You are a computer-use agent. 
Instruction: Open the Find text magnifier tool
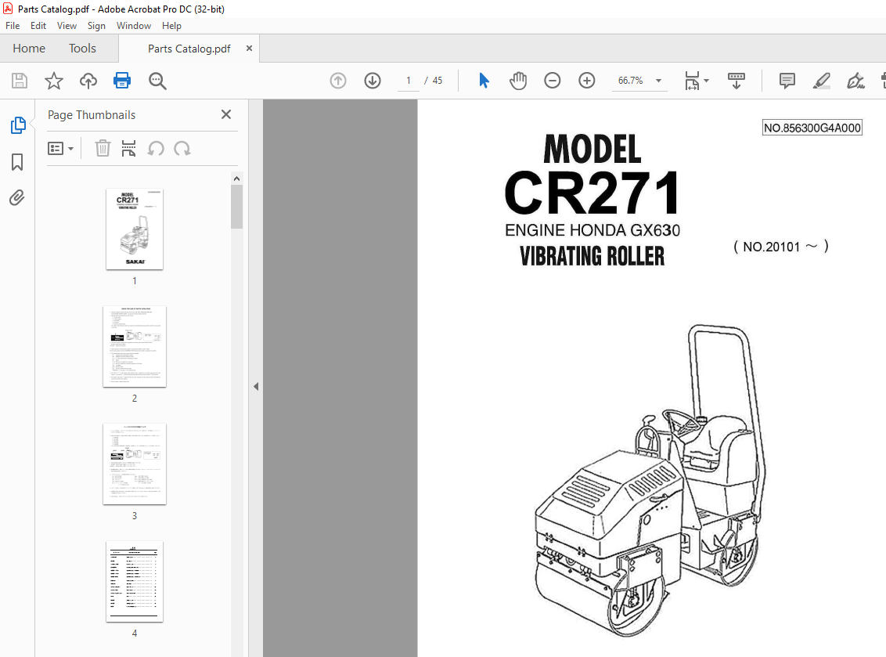click(x=157, y=81)
